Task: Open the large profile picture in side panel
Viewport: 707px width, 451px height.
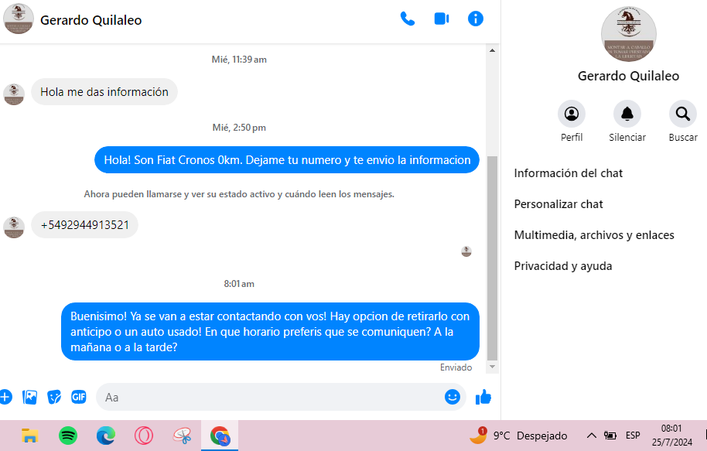Action: (628, 34)
